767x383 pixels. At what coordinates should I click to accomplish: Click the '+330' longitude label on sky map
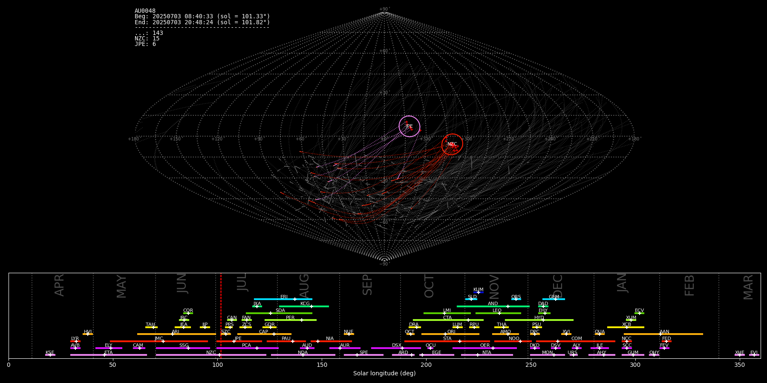point(425,139)
